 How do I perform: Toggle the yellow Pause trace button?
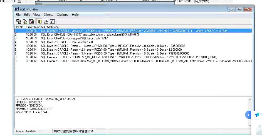point(40,22)
